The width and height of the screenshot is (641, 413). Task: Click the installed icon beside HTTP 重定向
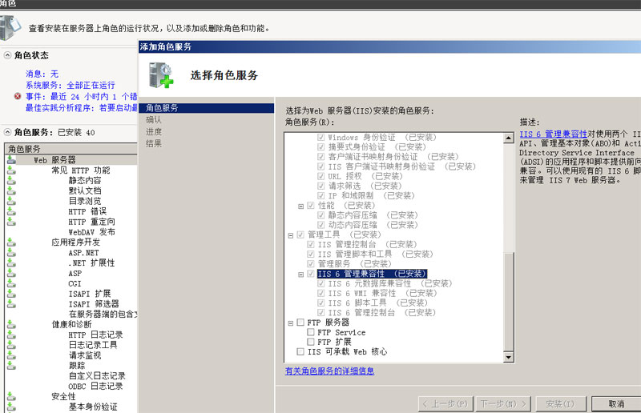pyautogui.click(x=11, y=222)
